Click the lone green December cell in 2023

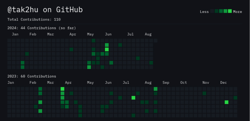[227, 102]
